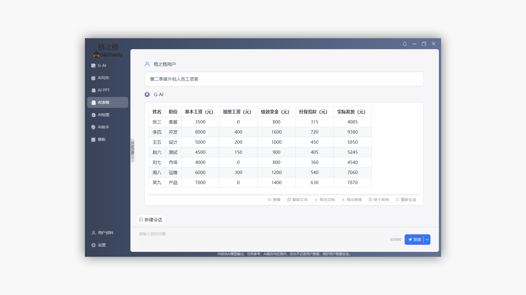This screenshot has height=295, width=526.
Task: Open dropdown arrow next to 发送
Action: click(427, 240)
